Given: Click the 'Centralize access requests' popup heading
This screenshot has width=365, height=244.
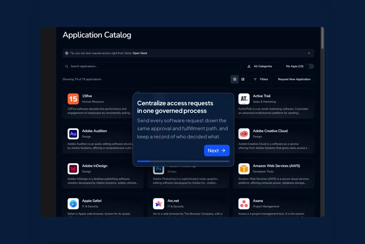Looking at the screenshot, I should (175, 107).
